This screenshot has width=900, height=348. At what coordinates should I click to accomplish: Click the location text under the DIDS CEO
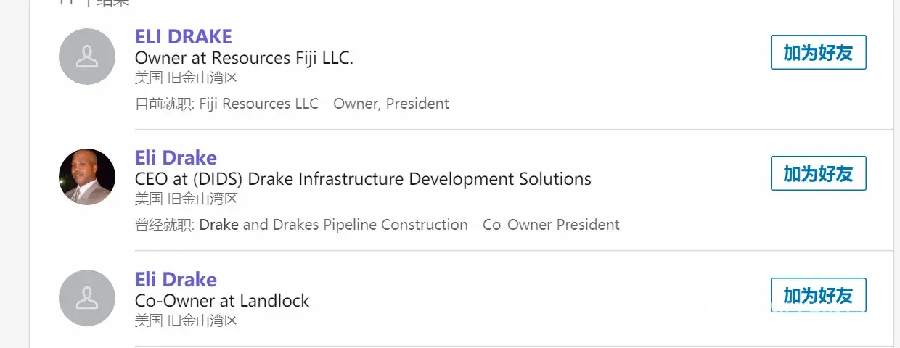[x=187, y=198]
